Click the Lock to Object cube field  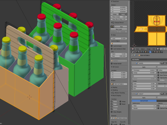coord(119,43)
